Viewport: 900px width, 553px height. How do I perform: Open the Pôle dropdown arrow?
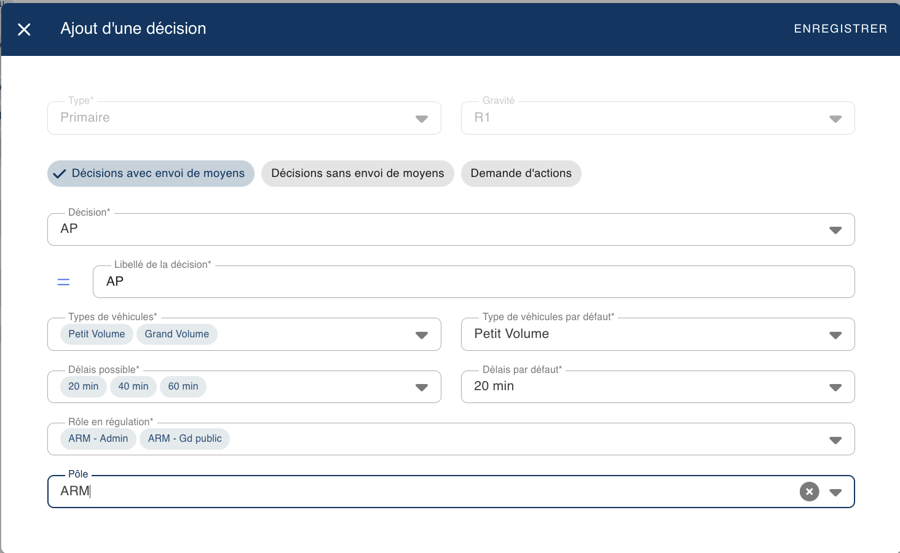(835, 492)
